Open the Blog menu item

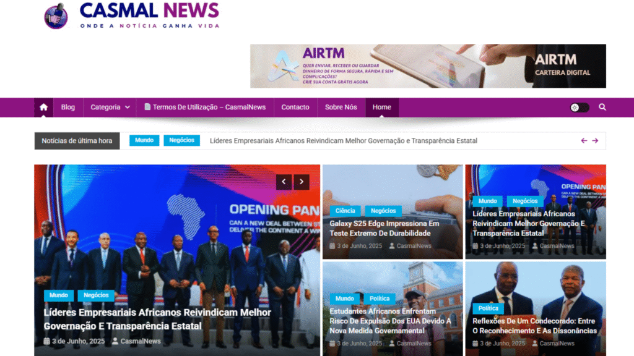coord(68,108)
